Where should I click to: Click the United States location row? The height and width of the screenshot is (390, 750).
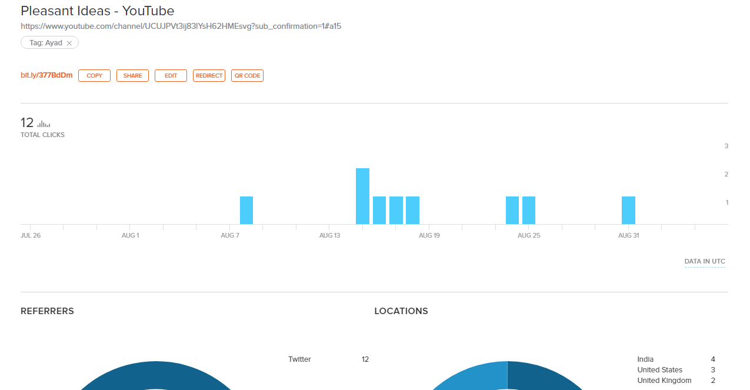tap(676, 370)
